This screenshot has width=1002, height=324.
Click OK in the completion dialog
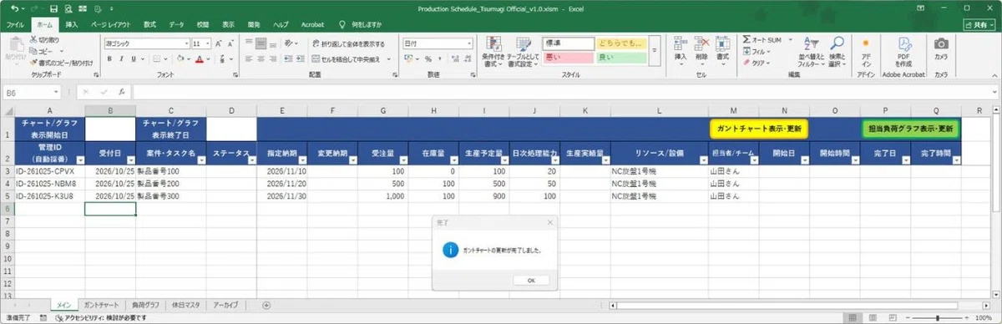[x=530, y=281]
